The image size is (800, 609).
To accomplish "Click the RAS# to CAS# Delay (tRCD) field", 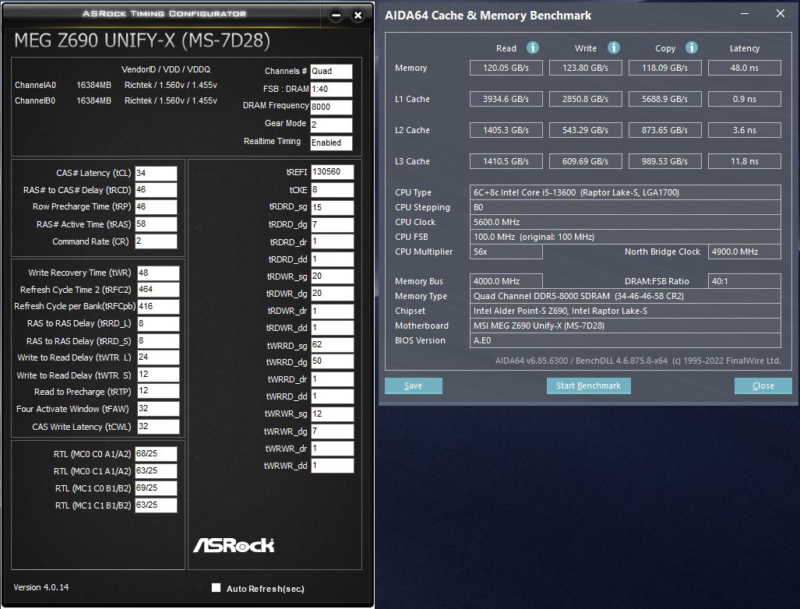I will (x=156, y=190).
